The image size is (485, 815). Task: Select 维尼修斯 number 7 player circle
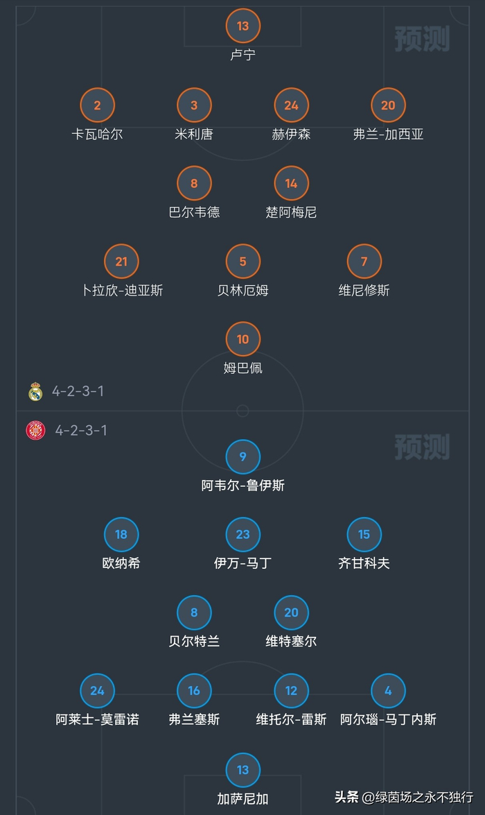coord(364,261)
